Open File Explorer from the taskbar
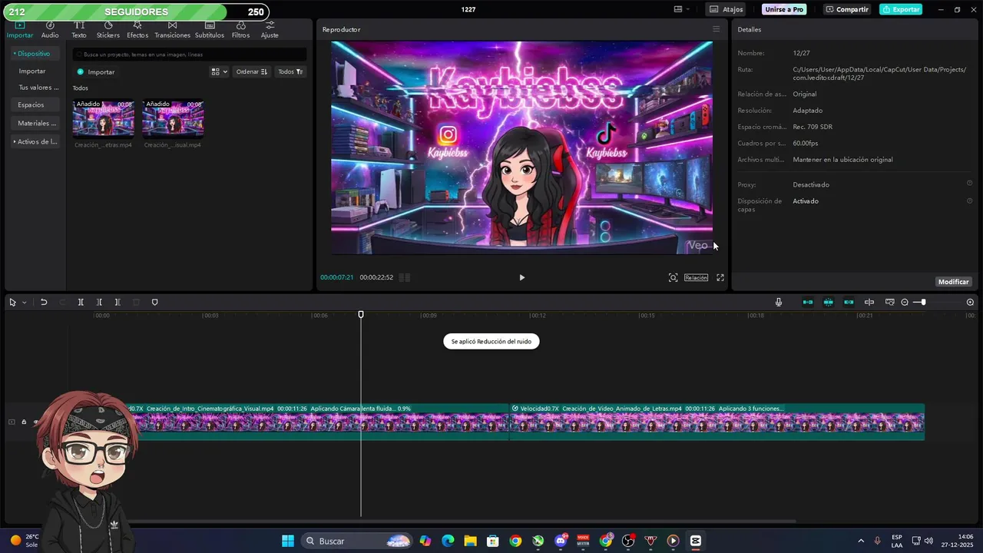The width and height of the screenshot is (983, 553). pos(470,541)
